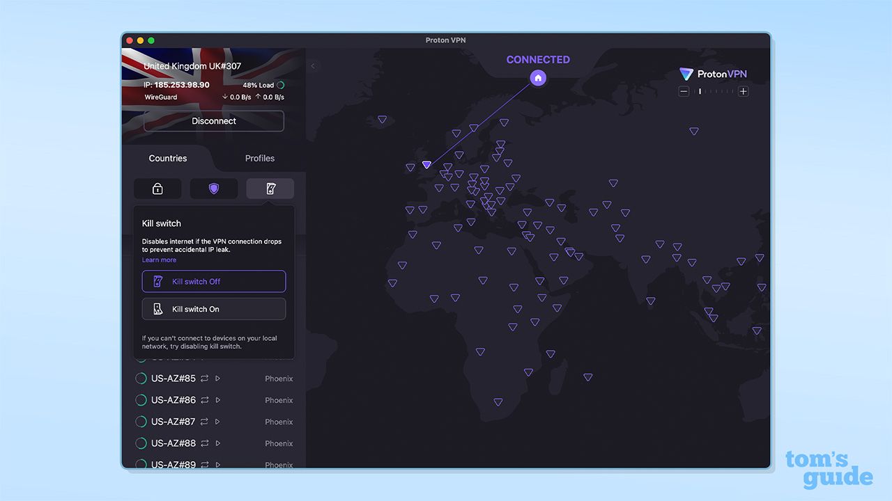This screenshot has height=501, width=892.
Task: Switch to the Countries tab
Action: [x=168, y=159]
